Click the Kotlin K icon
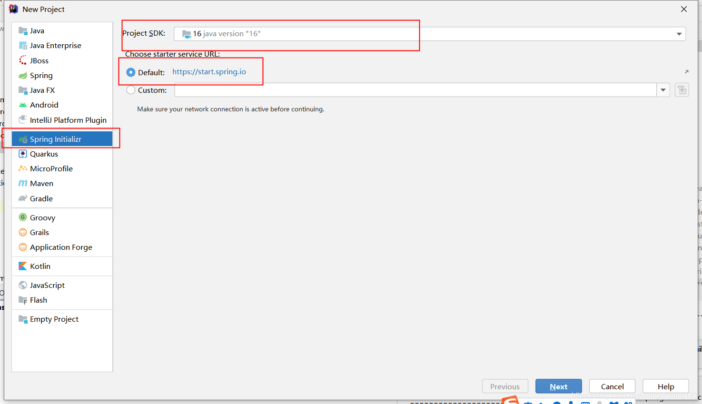702x404 pixels. [23, 266]
